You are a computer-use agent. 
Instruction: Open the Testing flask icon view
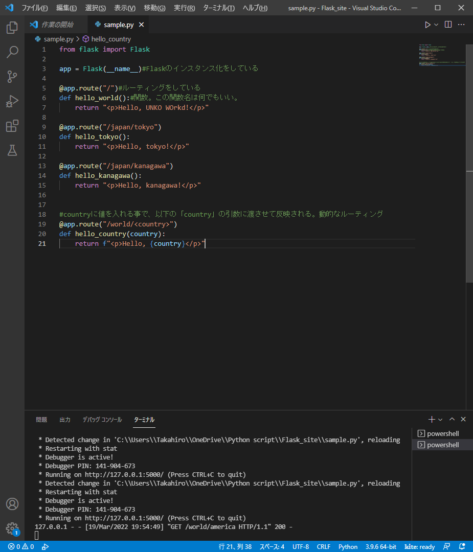click(12, 150)
